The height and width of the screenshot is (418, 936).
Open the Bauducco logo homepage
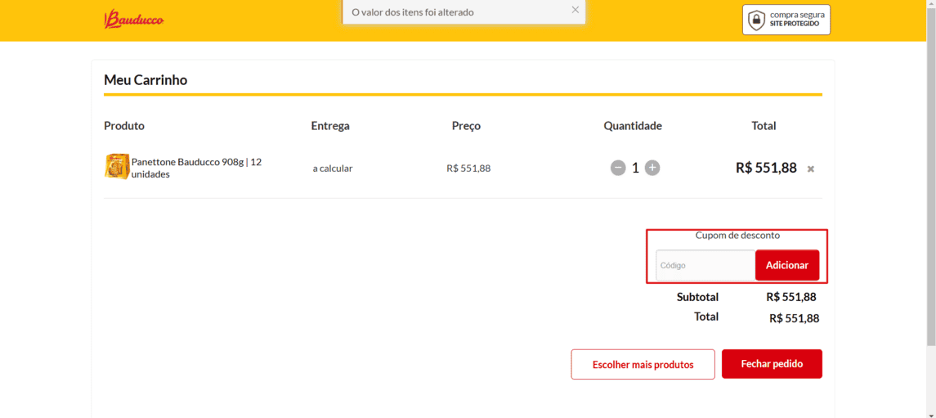coord(134,20)
